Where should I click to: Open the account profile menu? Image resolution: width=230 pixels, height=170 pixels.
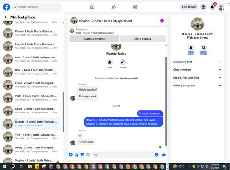click(x=221, y=7)
